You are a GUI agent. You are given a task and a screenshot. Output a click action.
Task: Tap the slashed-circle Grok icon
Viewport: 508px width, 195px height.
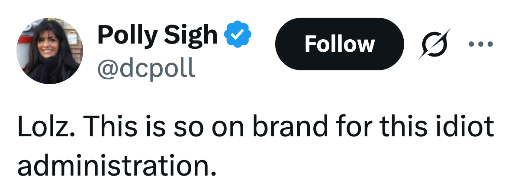point(434,44)
